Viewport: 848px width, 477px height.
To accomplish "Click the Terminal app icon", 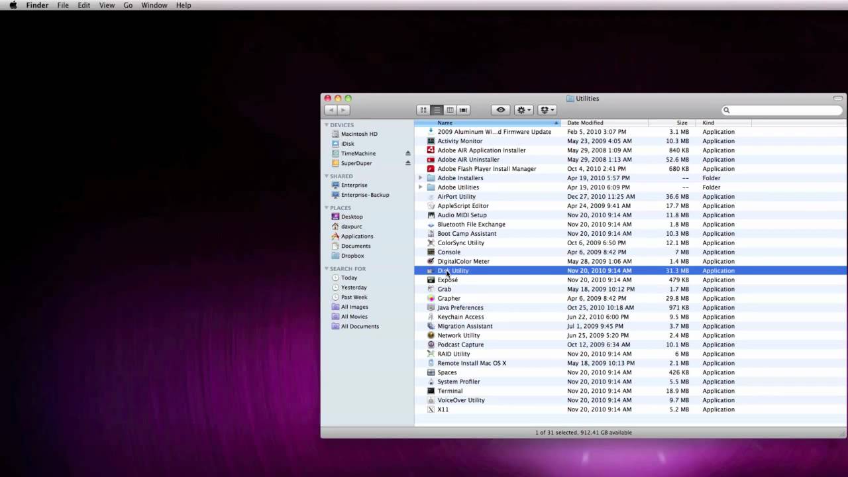I will [x=431, y=392].
